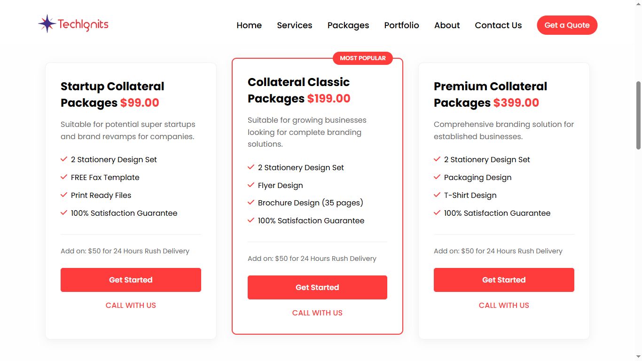
Task: Get Started with Collateral Classic package
Action: (317, 288)
